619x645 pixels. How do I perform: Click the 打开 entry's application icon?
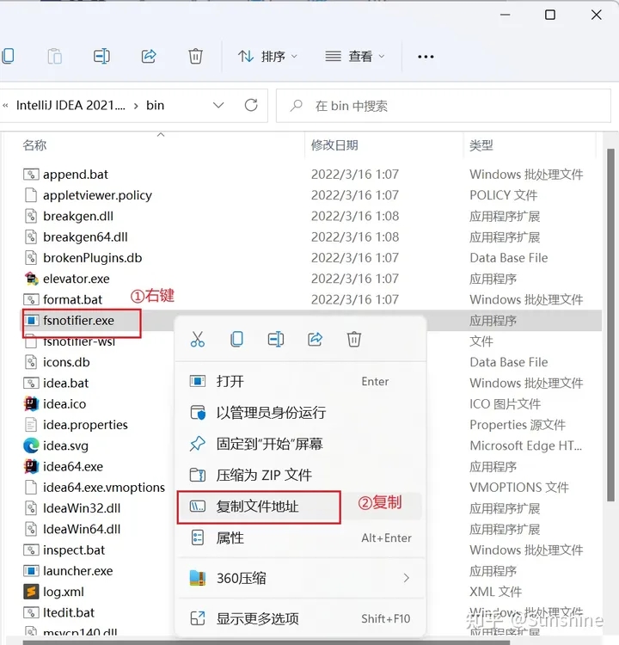[198, 381]
